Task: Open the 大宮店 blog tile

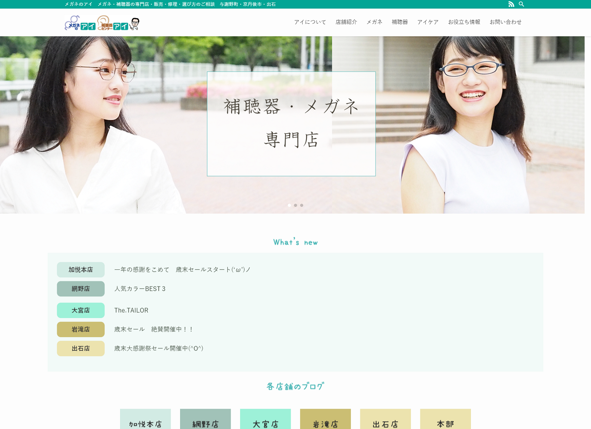Action: tap(265, 420)
